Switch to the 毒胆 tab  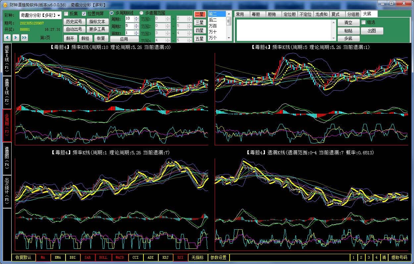tap(256, 14)
